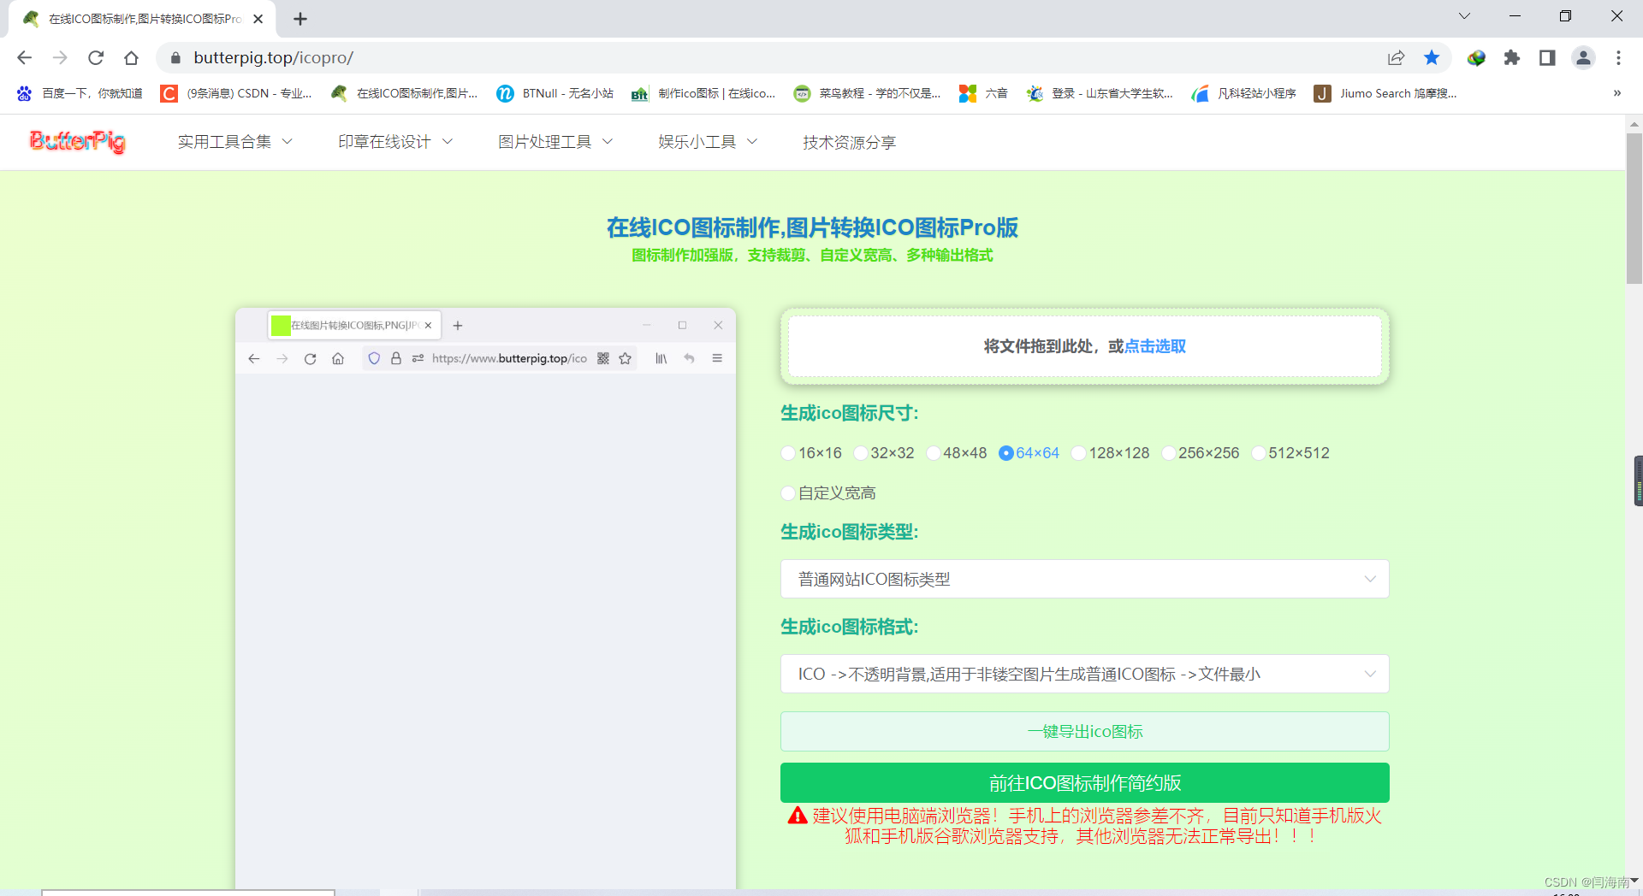
Task: Toggle the bookmark star for this page
Action: [x=1432, y=57]
